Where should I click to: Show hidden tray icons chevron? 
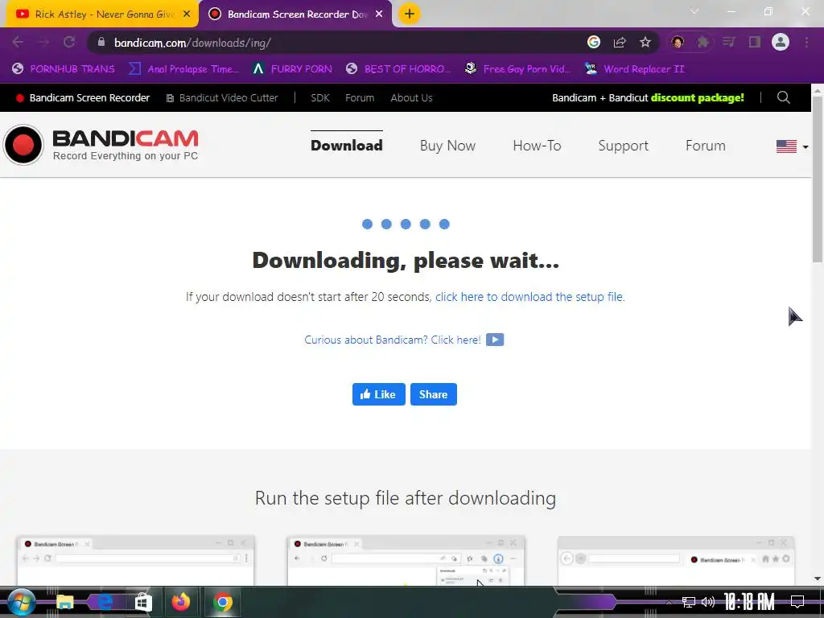pyautogui.click(x=669, y=602)
